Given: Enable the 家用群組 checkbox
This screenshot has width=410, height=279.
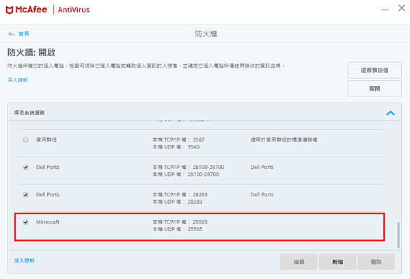Looking at the screenshot, I should pyautogui.click(x=26, y=140).
